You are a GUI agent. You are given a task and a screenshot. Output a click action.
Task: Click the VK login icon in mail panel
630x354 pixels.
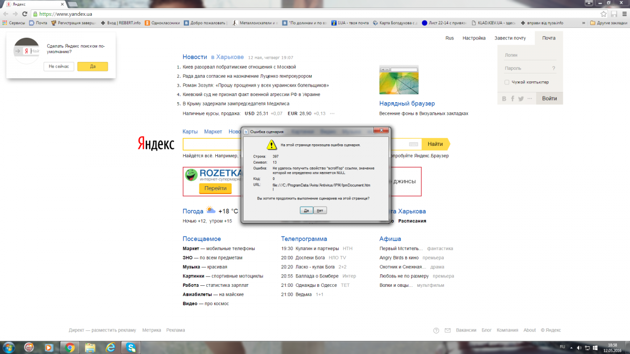pyautogui.click(x=505, y=99)
